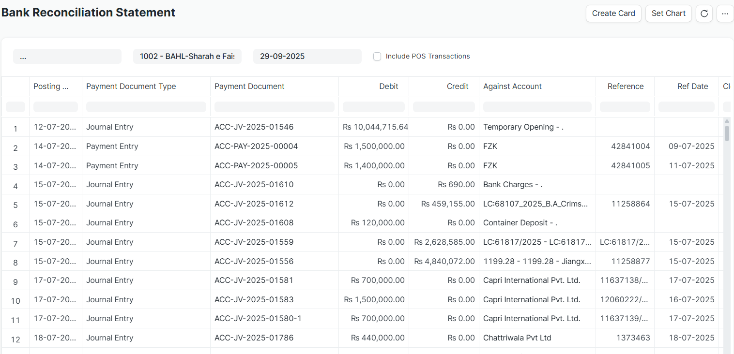
Task: Click credit amount Rs 2,628,585.00
Action: tap(444, 242)
